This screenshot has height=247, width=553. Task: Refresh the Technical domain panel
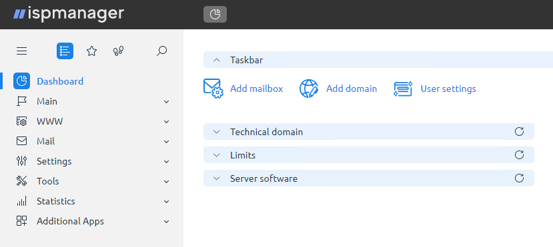point(519,132)
